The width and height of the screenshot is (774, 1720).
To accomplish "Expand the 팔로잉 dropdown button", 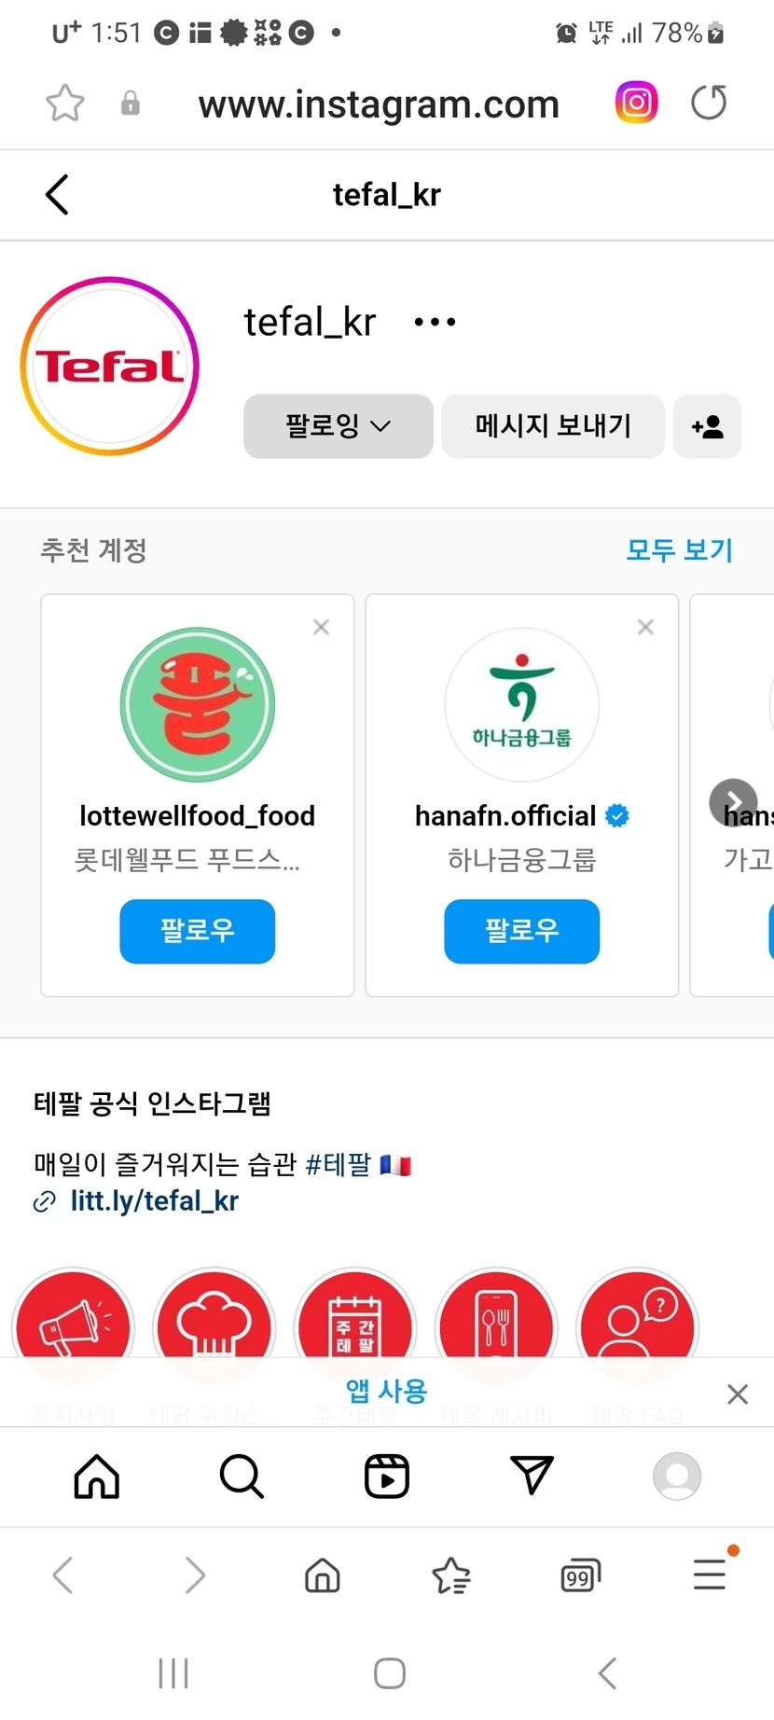I will pos(339,426).
